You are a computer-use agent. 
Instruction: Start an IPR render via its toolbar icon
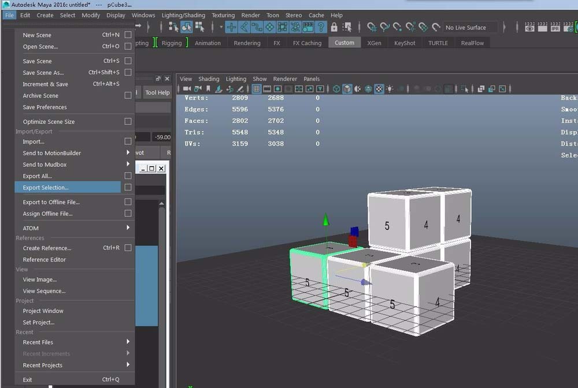[x=555, y=27]
